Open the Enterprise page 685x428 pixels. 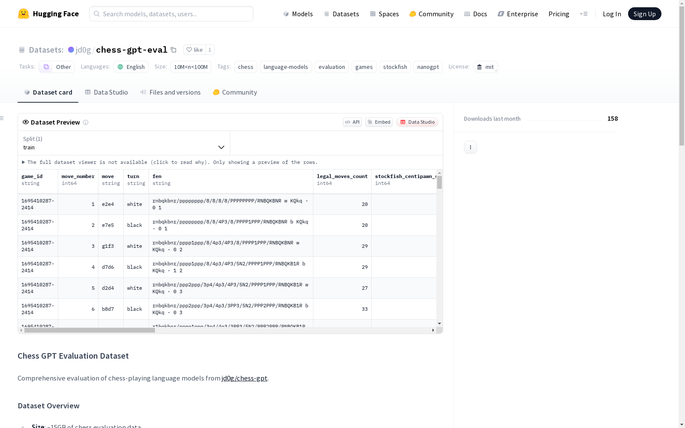pyautogui.click(x=518, y=14)
